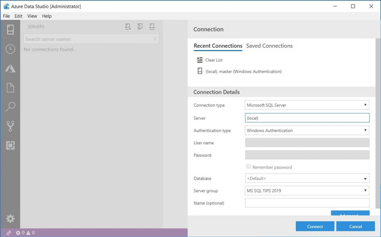Open the Extensions icon in sidebar

(10, 145)
